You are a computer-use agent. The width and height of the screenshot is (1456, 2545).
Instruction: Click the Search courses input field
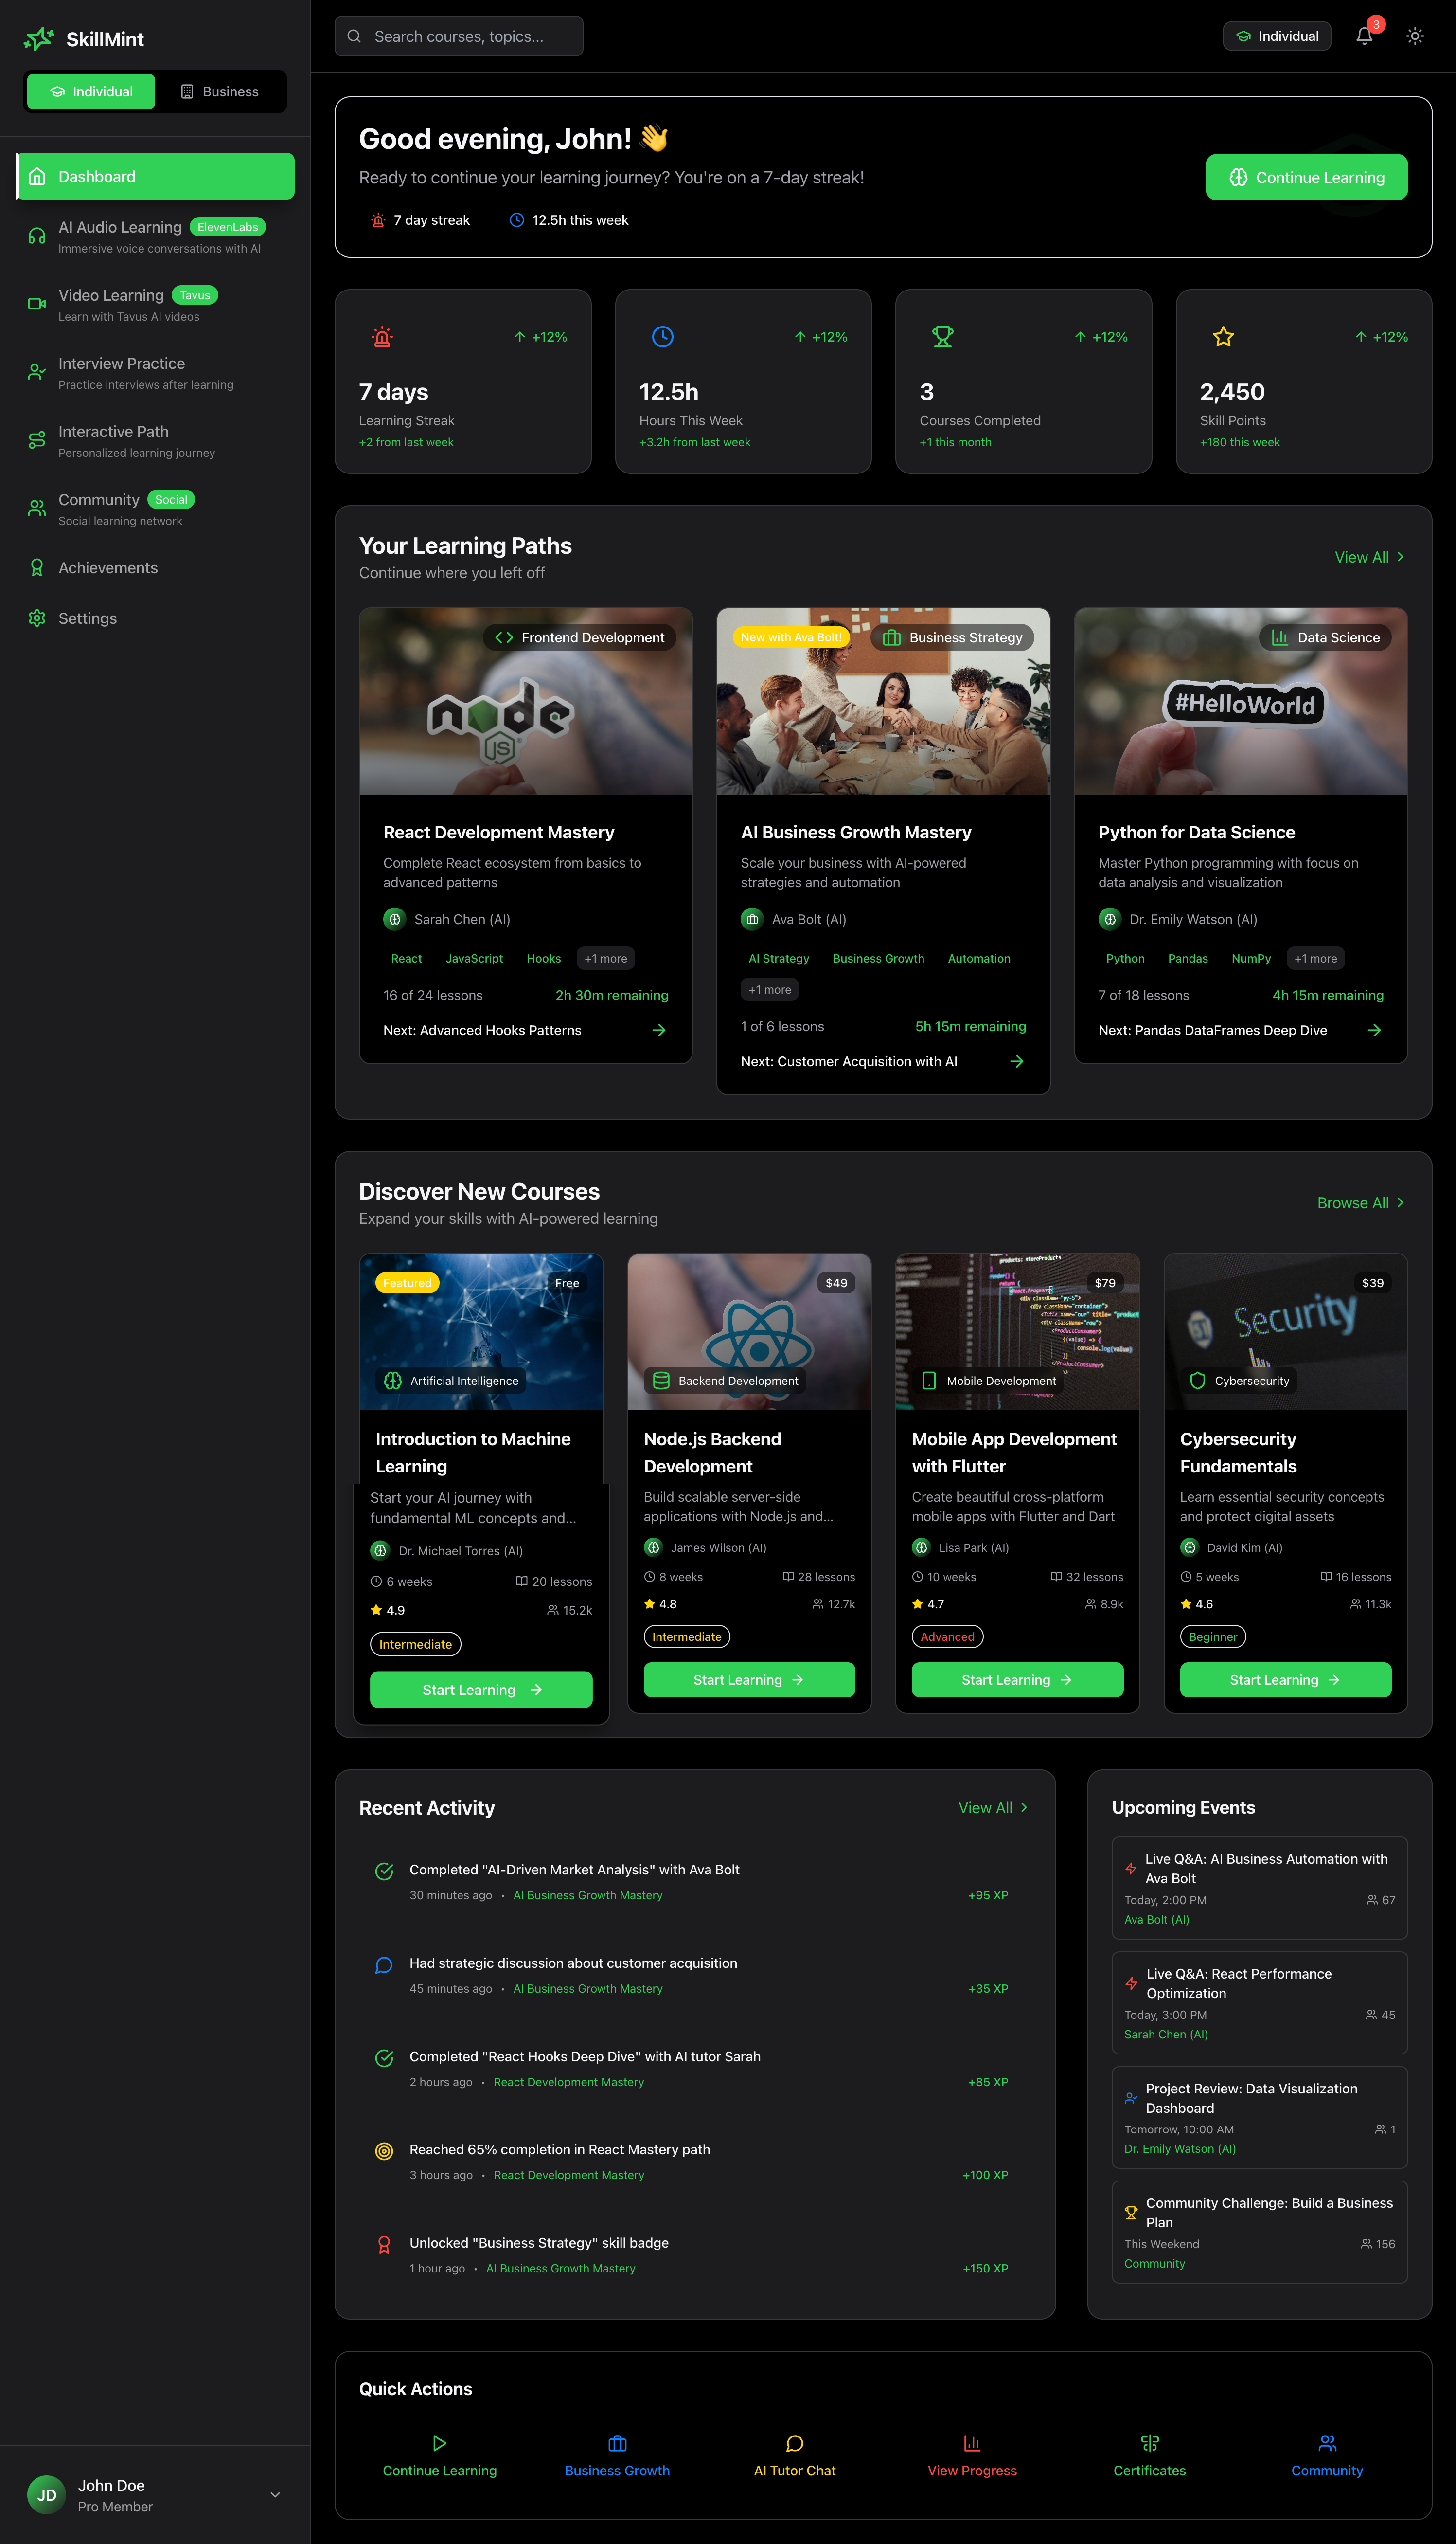[x=460, y=36]
